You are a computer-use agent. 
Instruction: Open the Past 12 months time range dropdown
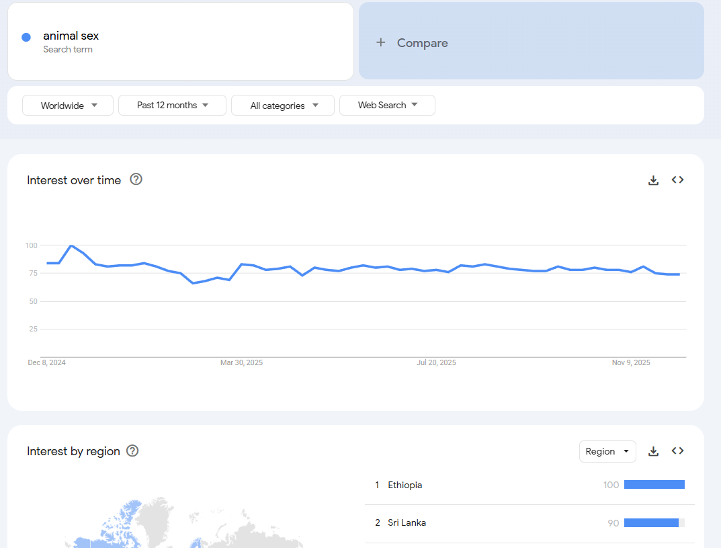tap(172, 106)
